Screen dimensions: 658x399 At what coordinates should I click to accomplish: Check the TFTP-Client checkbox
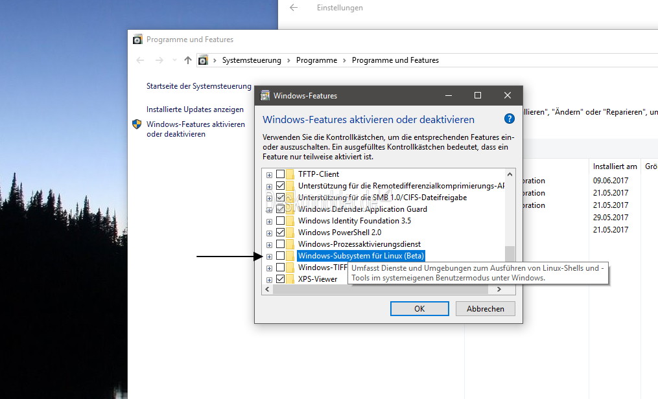point(280,174)
